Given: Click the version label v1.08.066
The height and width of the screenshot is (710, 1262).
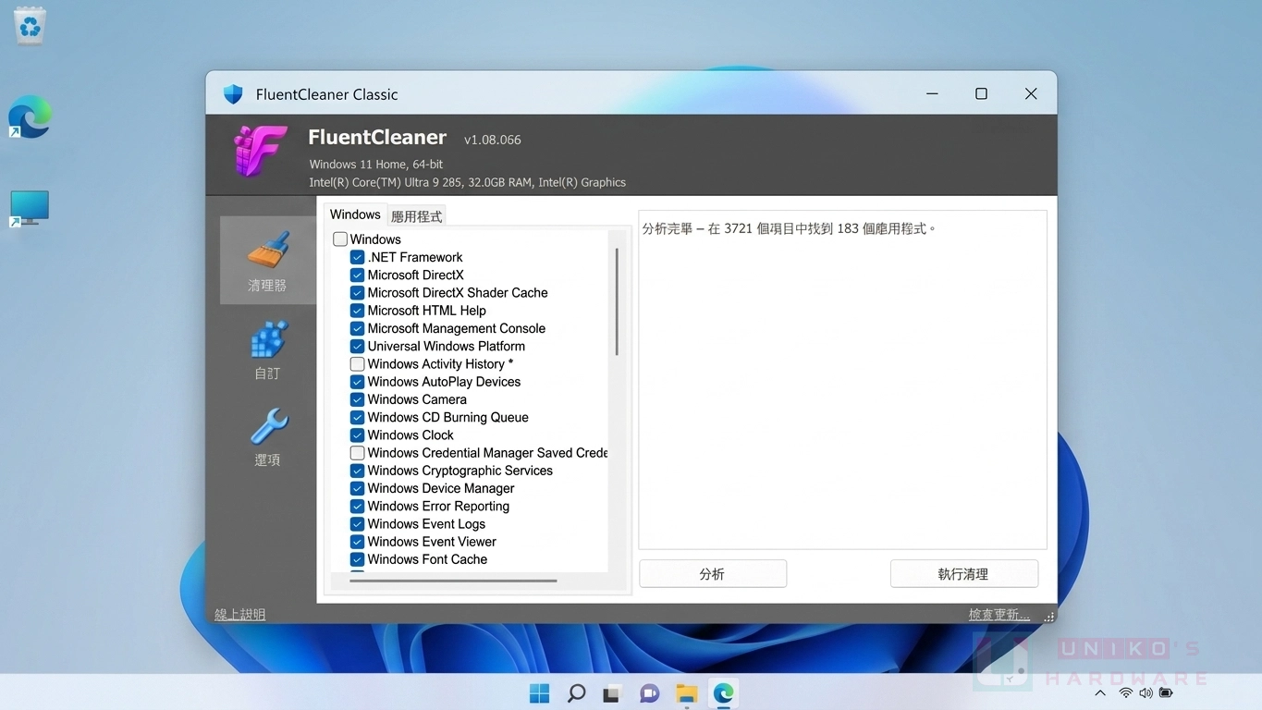Looking at the screenshot, I should 493,140.
